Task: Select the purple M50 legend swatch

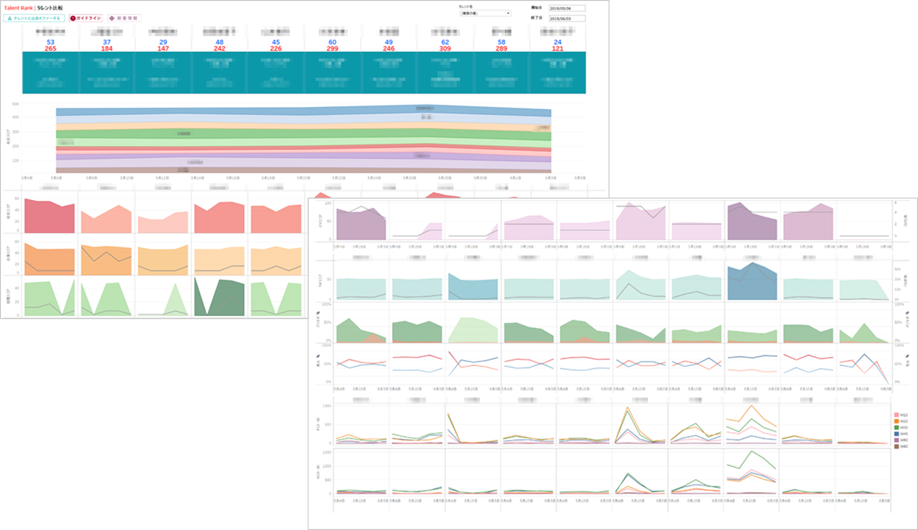Action: (895, 440)
